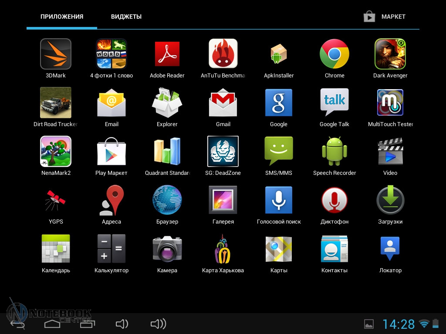Screen dimensions: 446x334
Task: Open Chrome browser
Action: [334, 54]
